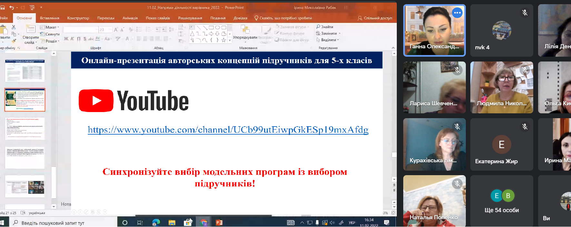Expand the full shapes gallery with More arrow
Screen dimensions: 571x227
(x=230, y=40)
